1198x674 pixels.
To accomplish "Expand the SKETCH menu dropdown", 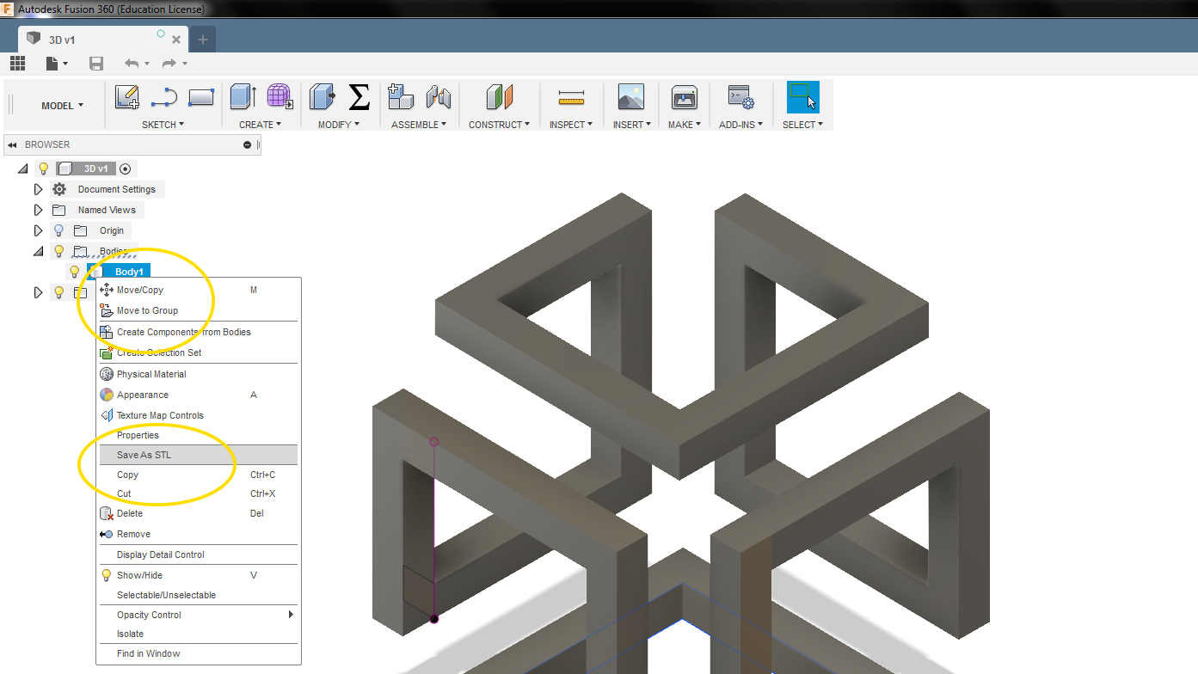I will (x=163, y=125).
